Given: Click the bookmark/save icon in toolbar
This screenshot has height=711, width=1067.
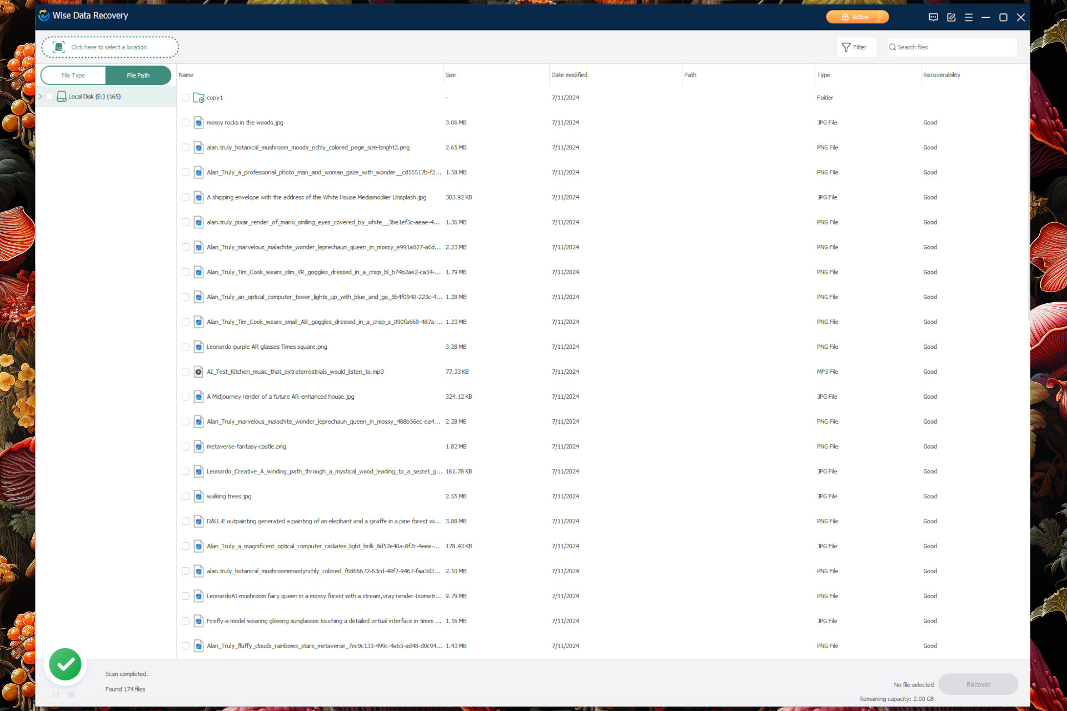Looking at the screenshot, I should [951, 17].
